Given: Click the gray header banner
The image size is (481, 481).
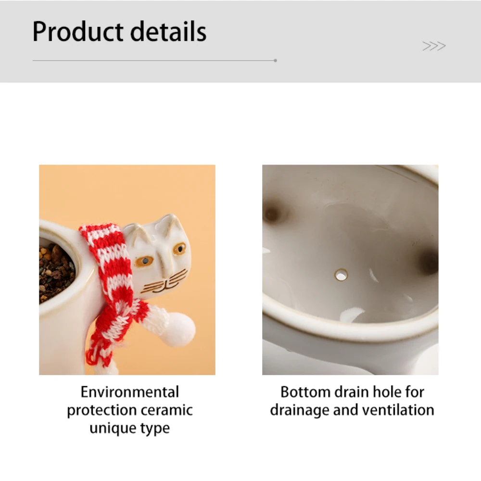Looking at the screenshot, I should tap(240, 41).
